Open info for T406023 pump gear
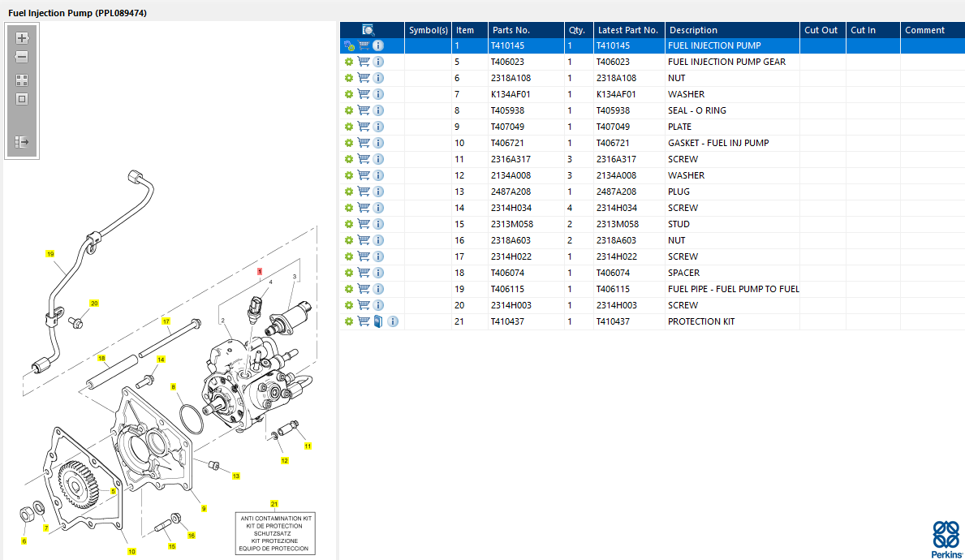 point(378,62)
